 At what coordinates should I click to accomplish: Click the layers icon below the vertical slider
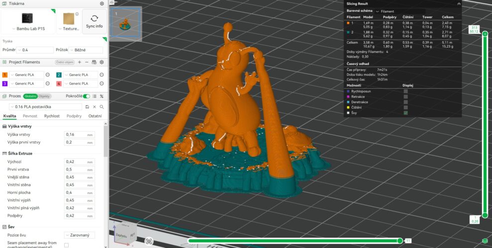[485, 241]
